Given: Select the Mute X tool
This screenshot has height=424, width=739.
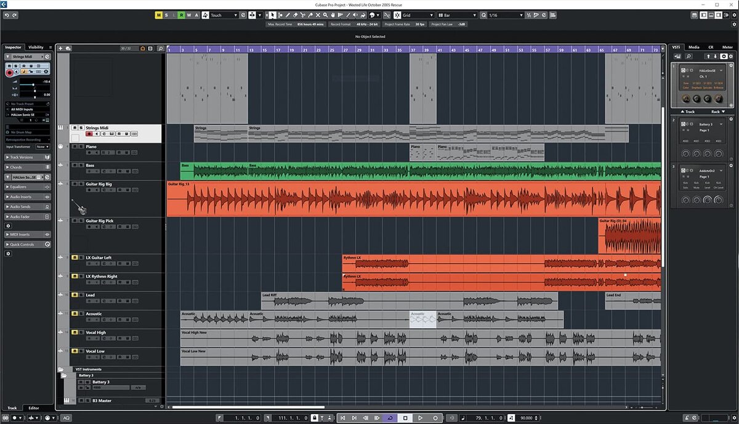Looking at the screenshot, I should [318, 15].
